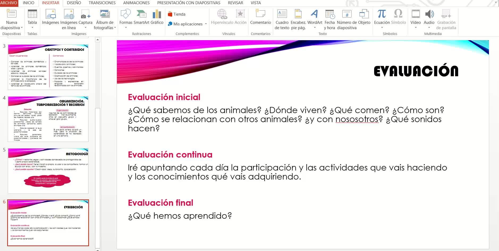Expand the Mis aplicaciones dropdown arrow
Image resolution: width=499 pixels, height=251 pixels.
(x=206, y=24)
